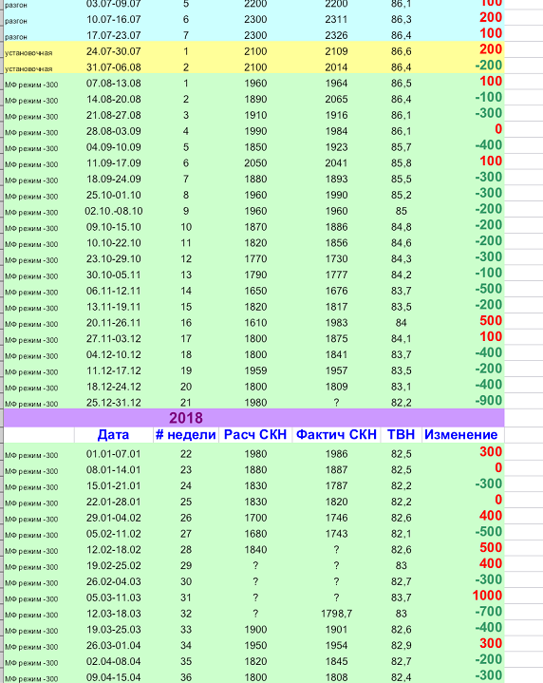Image resolution: width=543 pixels, height=683 pixels.
Task: Click the 1959 calculated value cell
Action: pos(255,370)
